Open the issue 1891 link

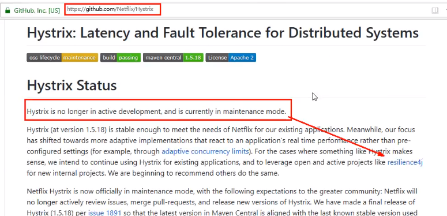click(x=104, y=213)
